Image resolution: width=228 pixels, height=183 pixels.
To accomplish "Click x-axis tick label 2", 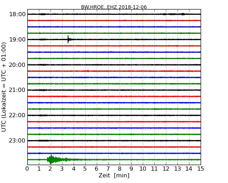I will 51,169.
